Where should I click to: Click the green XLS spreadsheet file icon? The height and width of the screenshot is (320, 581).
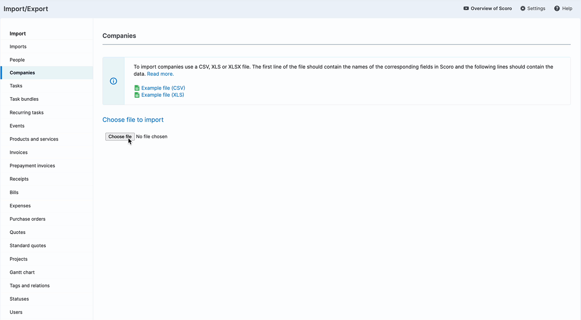pos(137,95)
